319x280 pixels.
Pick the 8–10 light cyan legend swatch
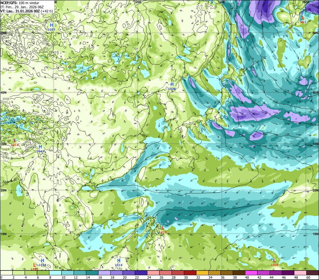55,273
